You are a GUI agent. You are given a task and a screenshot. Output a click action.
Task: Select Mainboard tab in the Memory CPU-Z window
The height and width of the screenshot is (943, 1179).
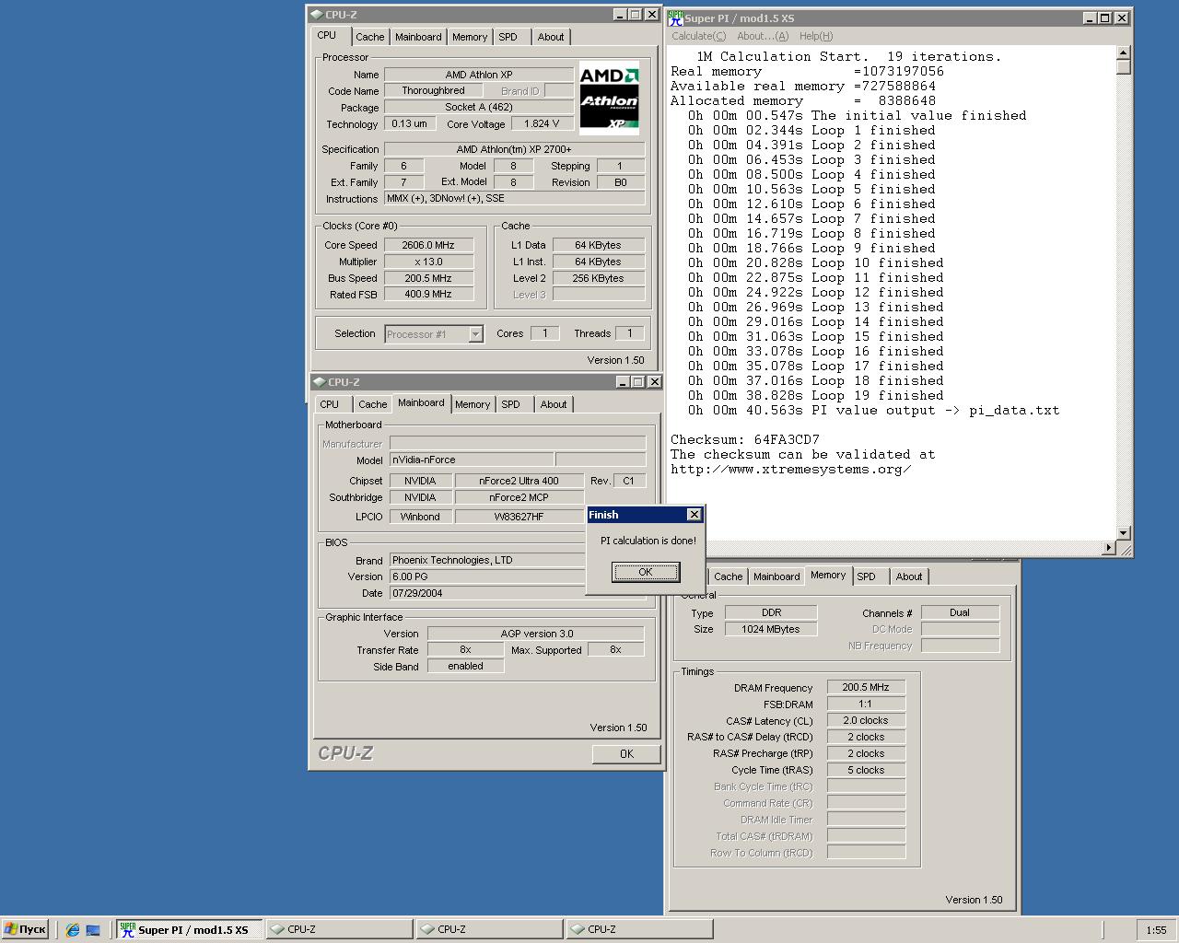[x=776, y=576]
